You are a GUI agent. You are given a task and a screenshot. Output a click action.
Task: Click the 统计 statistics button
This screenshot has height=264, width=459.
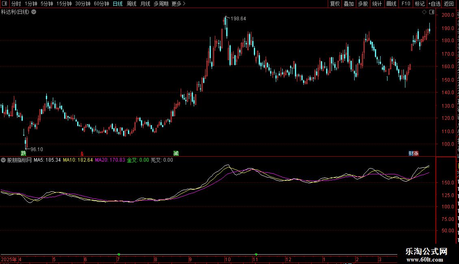click(x=377, y=4)
